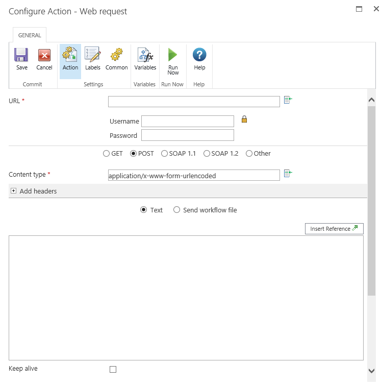Click the Content type text field
This screenshot has width=381, height=387.
[x=194, y=175]
